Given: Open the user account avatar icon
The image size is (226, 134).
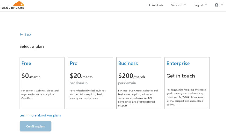Looking at the screenshot, I should click(217, 5).
